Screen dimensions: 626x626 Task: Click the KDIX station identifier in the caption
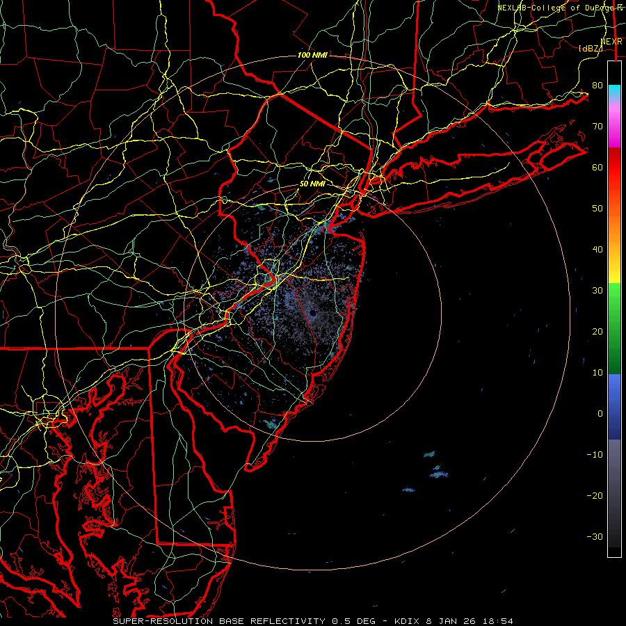pos(406,621)
